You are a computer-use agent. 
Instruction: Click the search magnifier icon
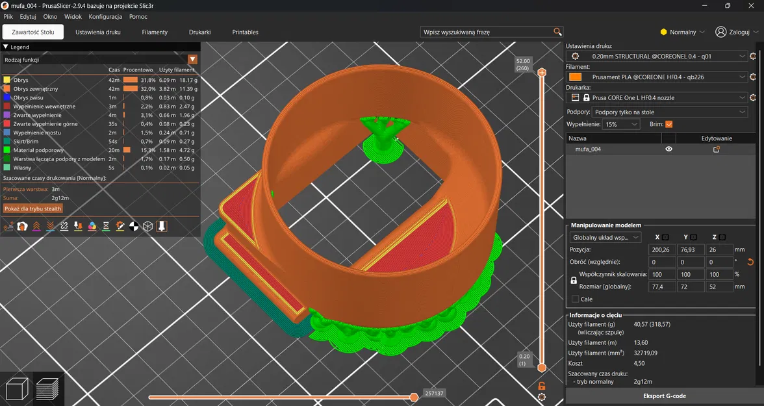pos(557,32)
